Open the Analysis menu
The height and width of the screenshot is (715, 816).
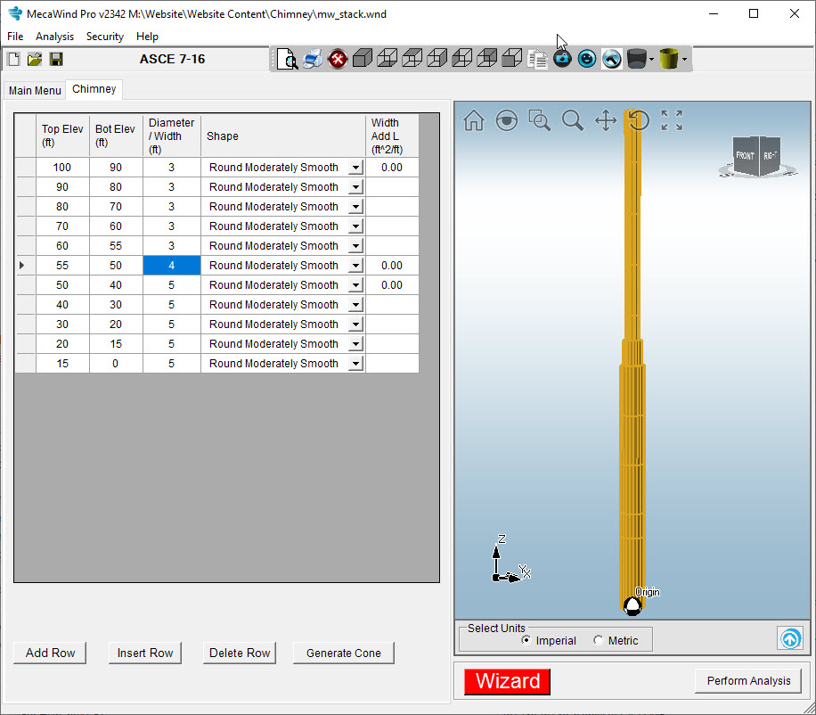point(54,37)
